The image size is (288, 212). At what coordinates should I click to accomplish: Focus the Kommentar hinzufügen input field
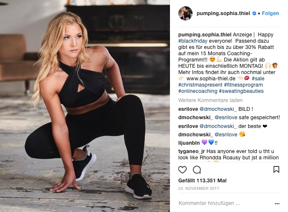tap(225, 203)
